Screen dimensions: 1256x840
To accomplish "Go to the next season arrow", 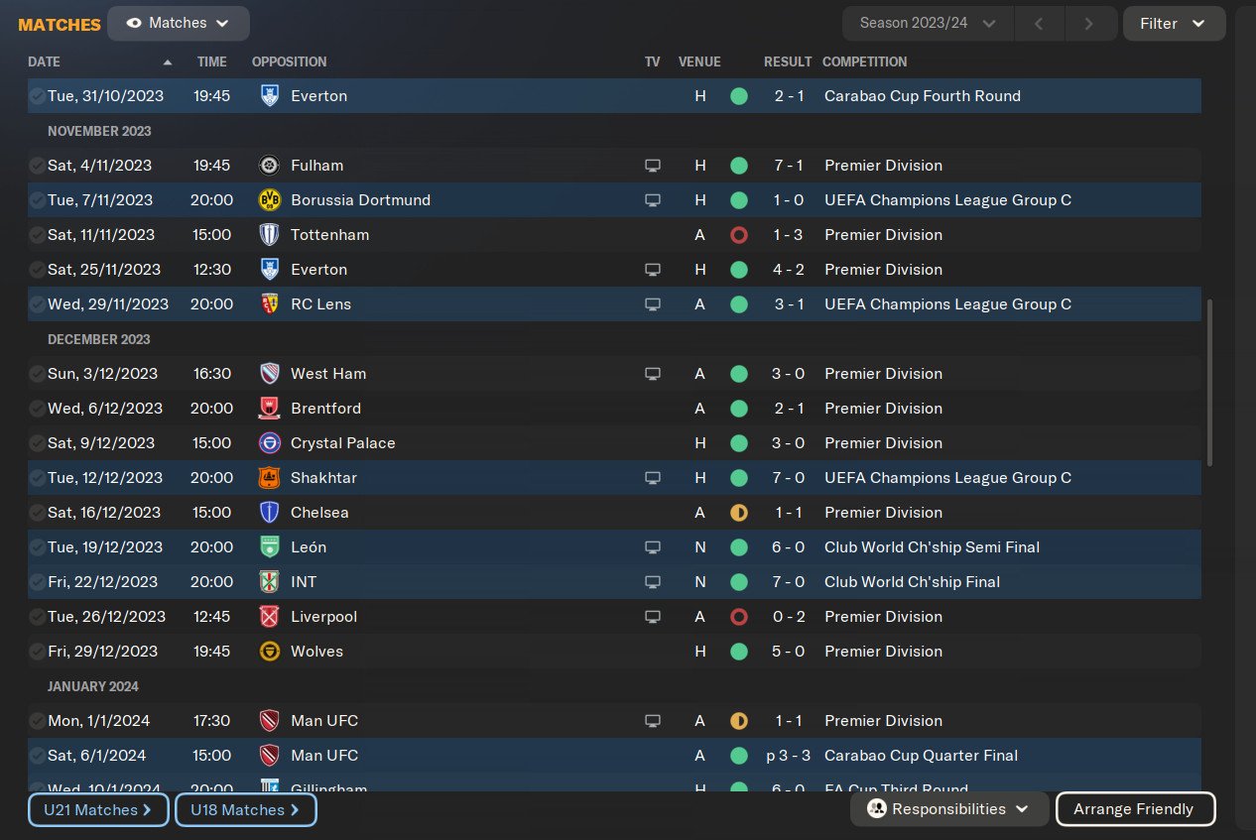I will [x=1088, y=23].
